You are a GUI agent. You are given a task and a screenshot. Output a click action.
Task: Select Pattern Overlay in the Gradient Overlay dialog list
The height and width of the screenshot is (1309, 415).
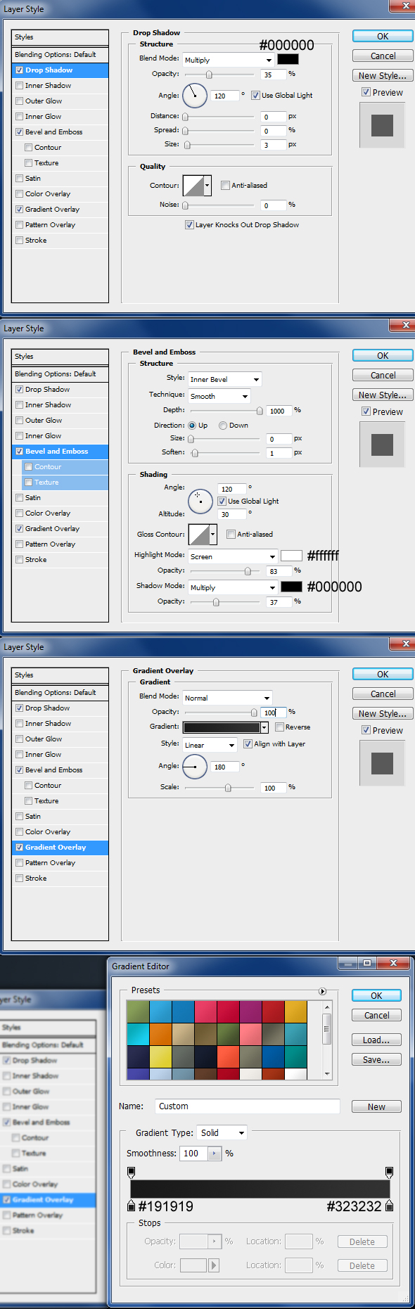[60, 863]
